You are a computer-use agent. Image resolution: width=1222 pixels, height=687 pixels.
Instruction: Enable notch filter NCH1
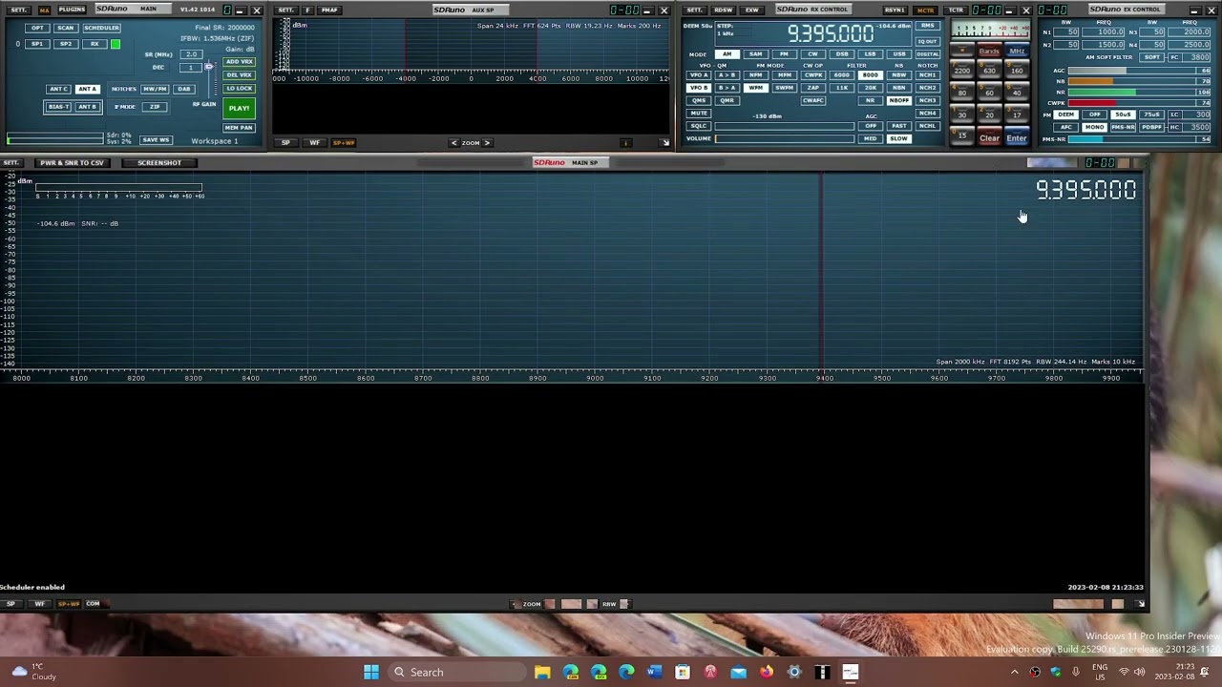pyautogui.click(x=927, y=75)
